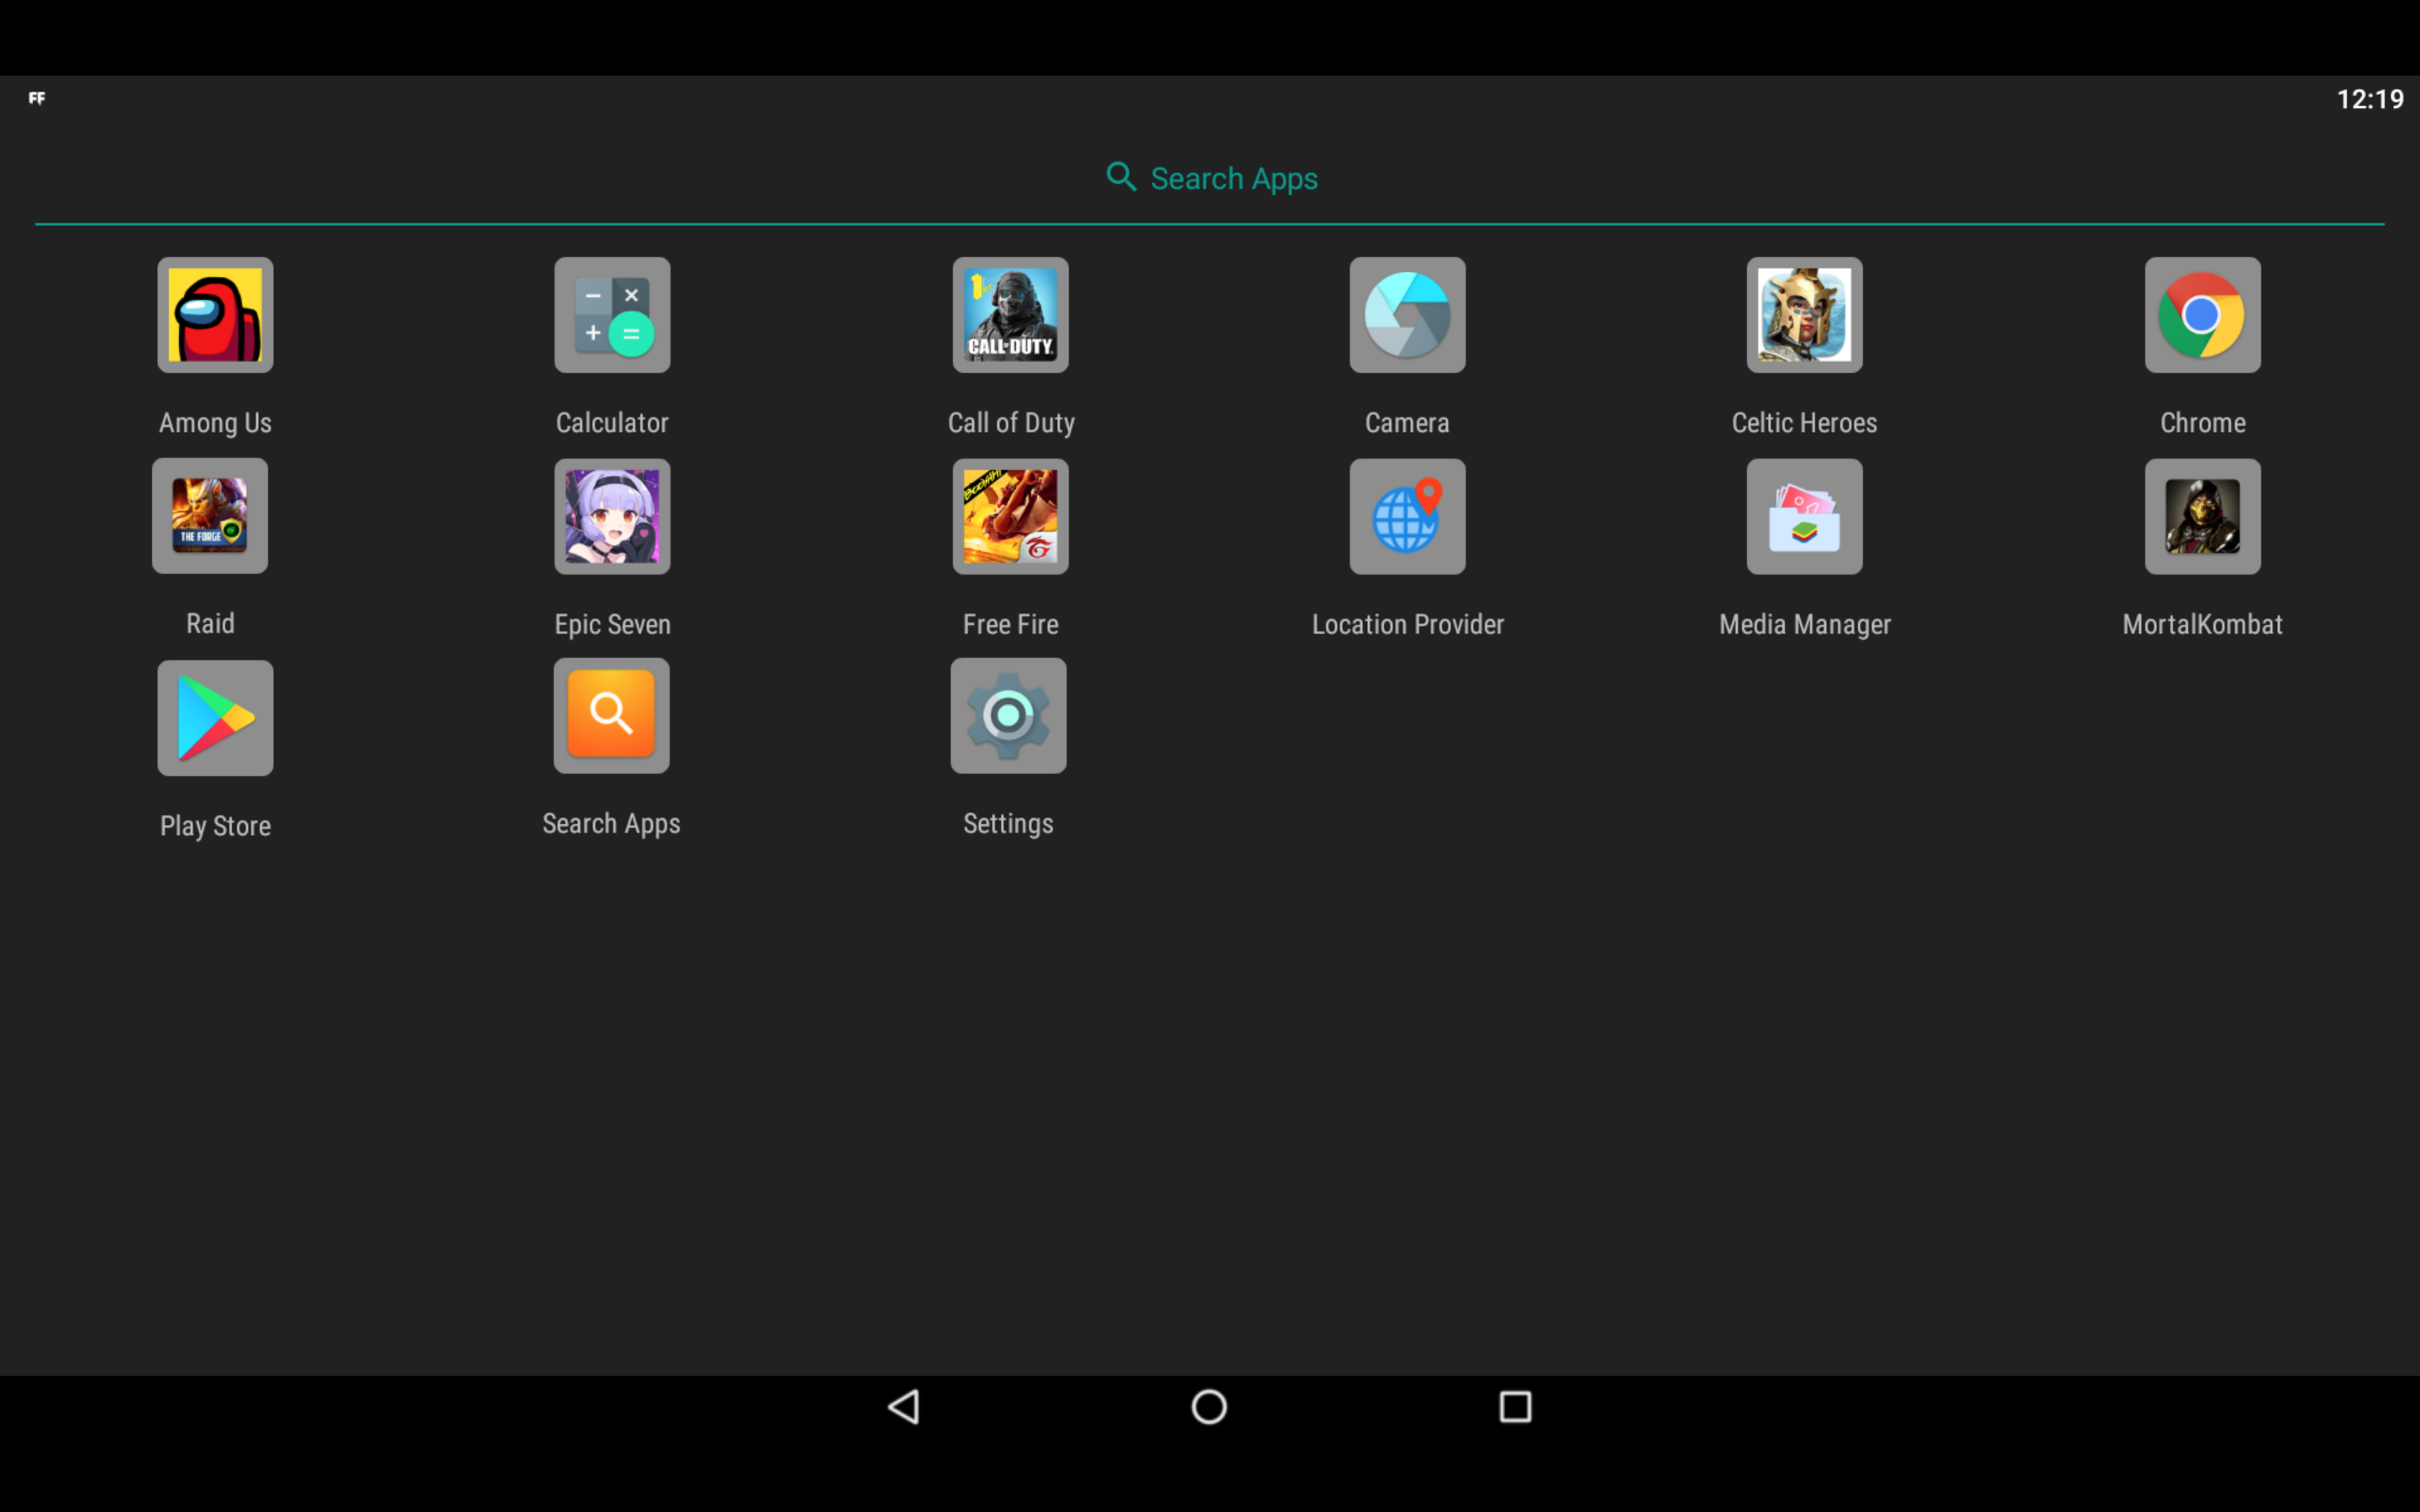Open the Location Provider icon

[x=1407, y=516]
